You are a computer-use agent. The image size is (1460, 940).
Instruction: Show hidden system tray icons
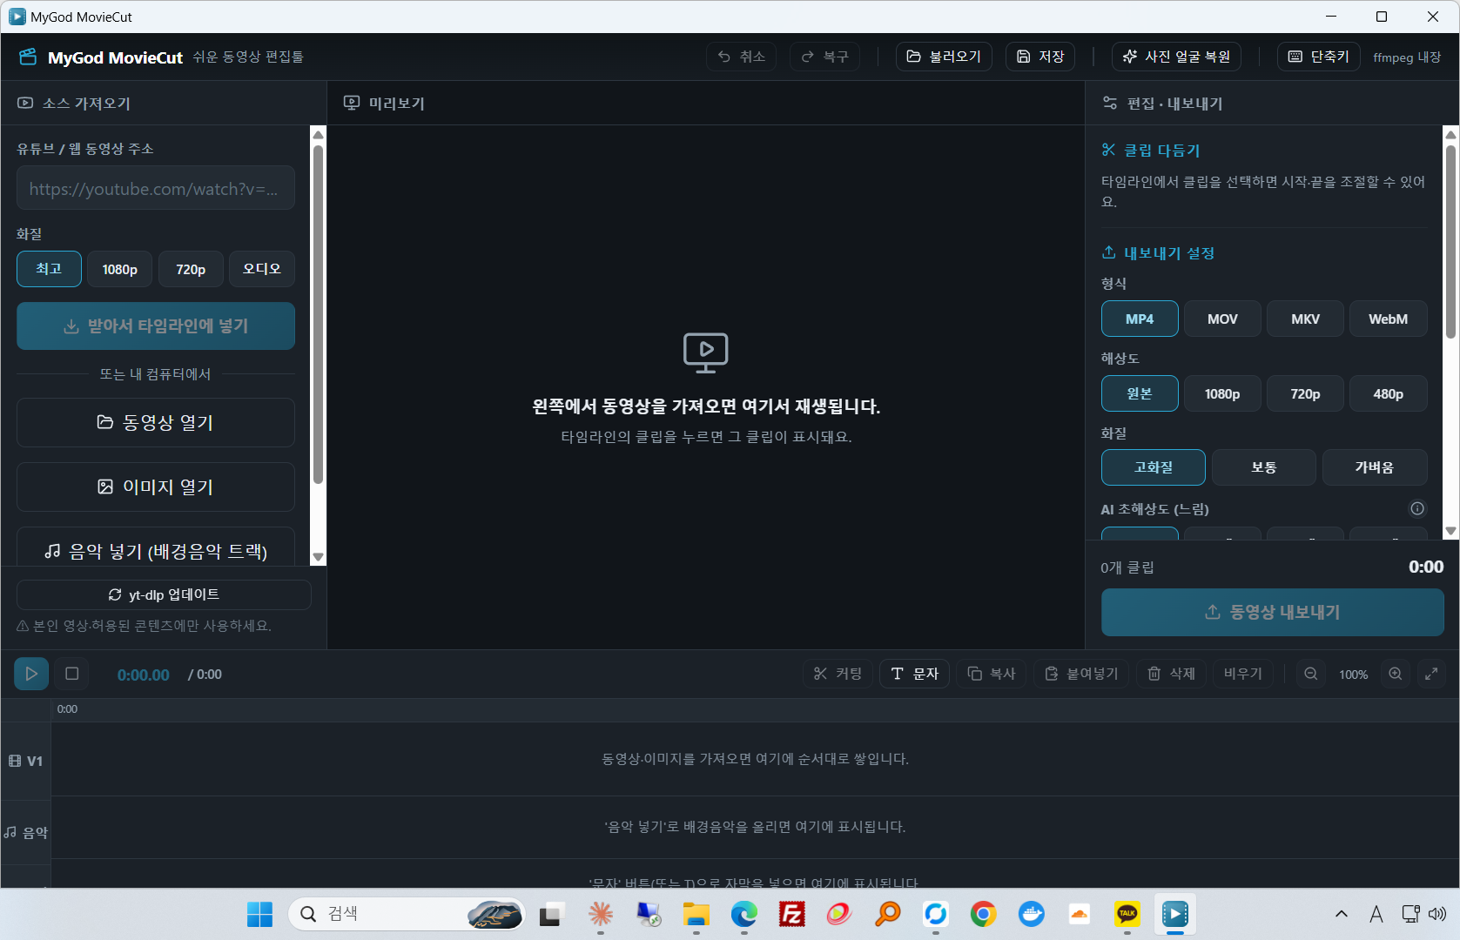[1342, 914]
